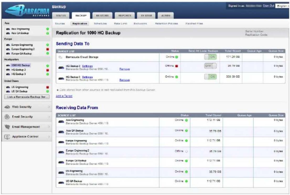Viewport: 290px width, 195px height.
Task: Click red offline indicator for HQ Backup 2 target
Action: [x=177, y=66]
